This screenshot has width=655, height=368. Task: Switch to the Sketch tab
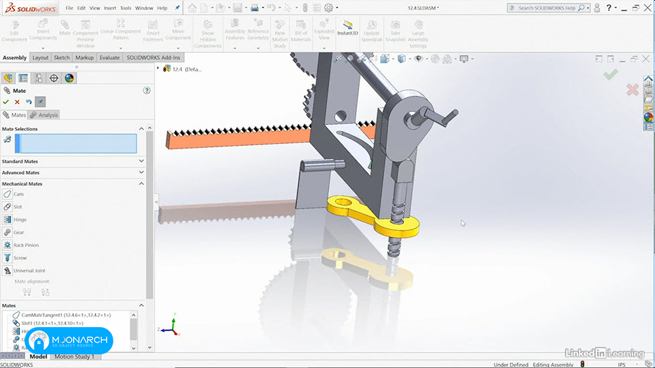61,57
